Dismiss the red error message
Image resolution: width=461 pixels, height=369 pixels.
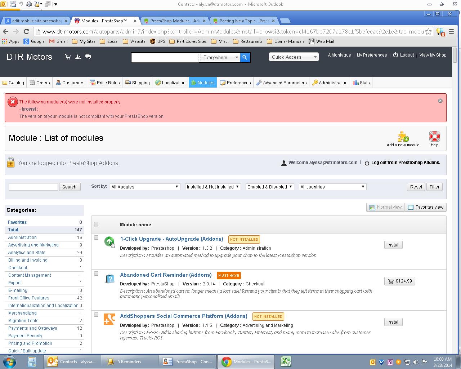(440, 101)
